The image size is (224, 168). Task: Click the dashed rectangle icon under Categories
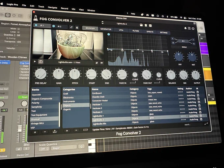tap(85, 130)
